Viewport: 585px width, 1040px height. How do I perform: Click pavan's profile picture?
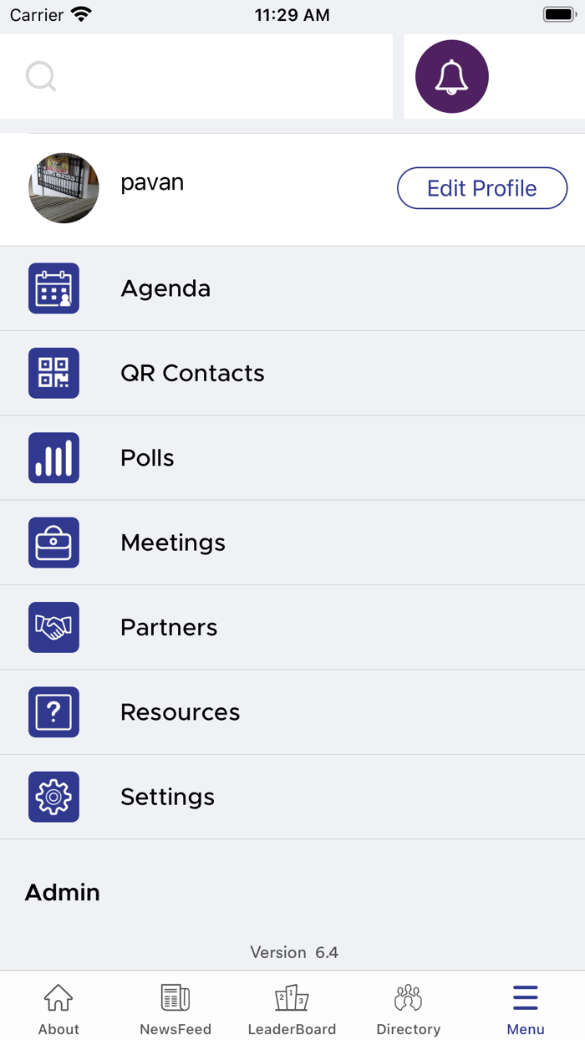point(64,188)
